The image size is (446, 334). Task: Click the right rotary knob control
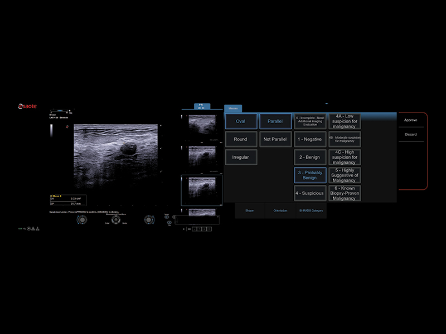pos(148,220)
